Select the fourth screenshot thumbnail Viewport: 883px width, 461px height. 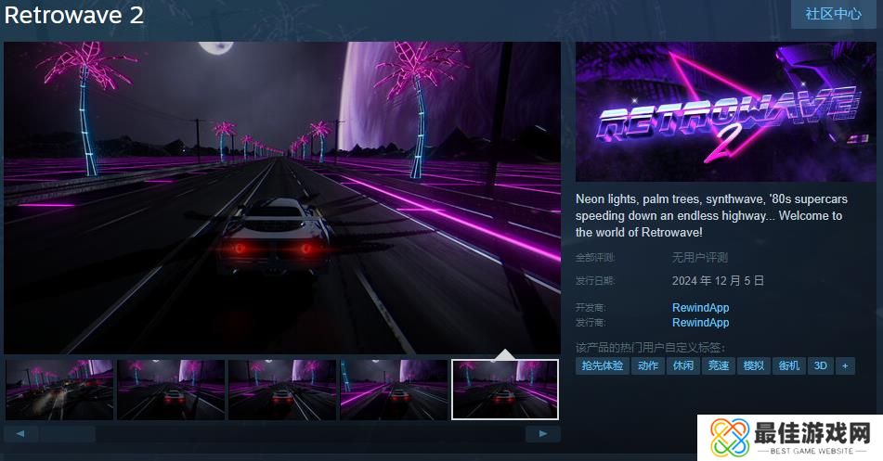click(394, 390)
